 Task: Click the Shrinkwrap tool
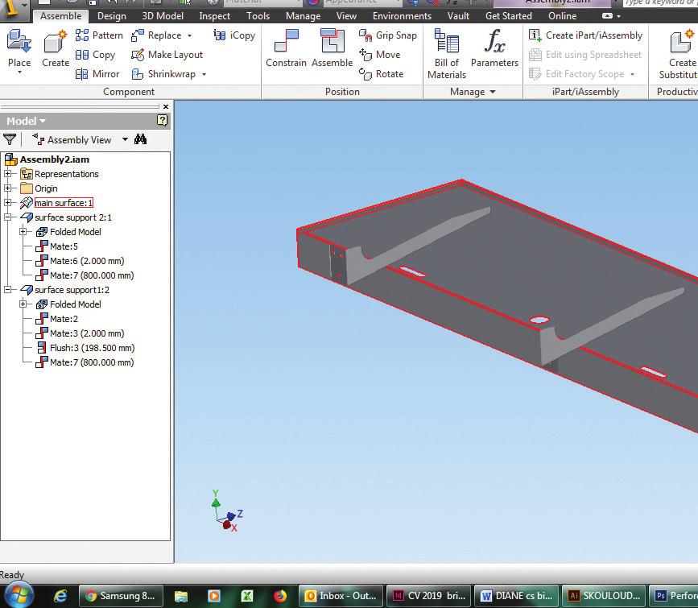(163, 74)
